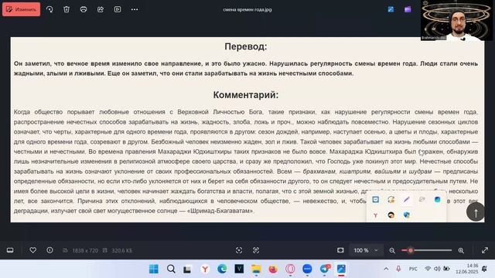Open Telegram from the taskbar
This screenshot has height=278, width=495.
tap(325, 269)
